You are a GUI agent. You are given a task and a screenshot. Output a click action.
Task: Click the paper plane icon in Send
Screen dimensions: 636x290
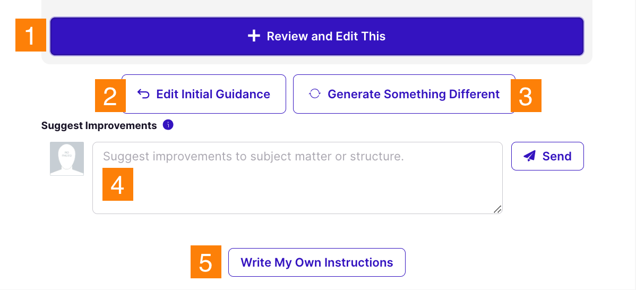529,156
